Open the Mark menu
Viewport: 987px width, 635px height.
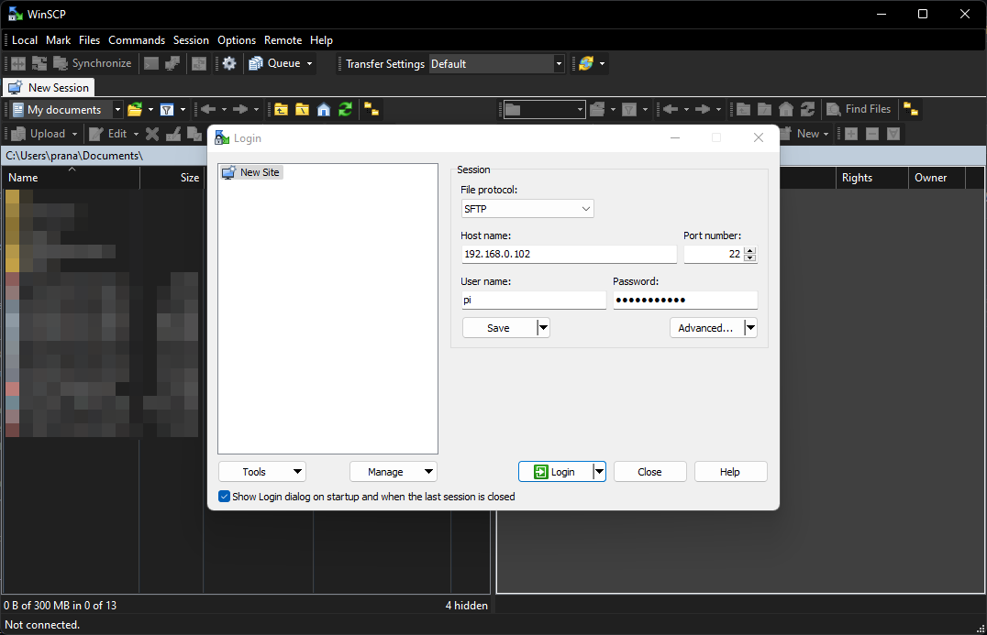(59, 40)
